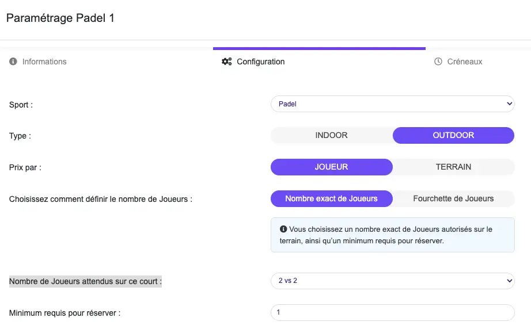This screenshot has height=333, width=531.
Task: Click the gears icon beside Configuration
Action: point(227,62)
